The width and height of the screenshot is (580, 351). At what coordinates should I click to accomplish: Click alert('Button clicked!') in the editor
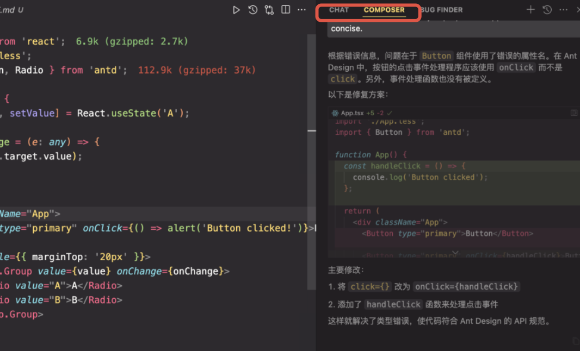(x=235, y=228)
